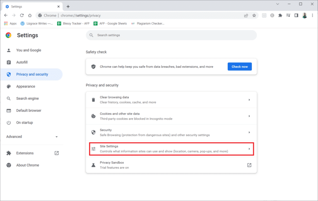This screenshot has height=201, width=318.
Task: Open the home page icon
Action: pos(30,15)
